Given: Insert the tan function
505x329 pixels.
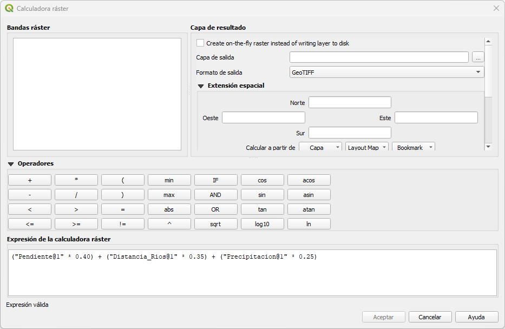Looking at the screenshot, I should [x=263, y=209].
